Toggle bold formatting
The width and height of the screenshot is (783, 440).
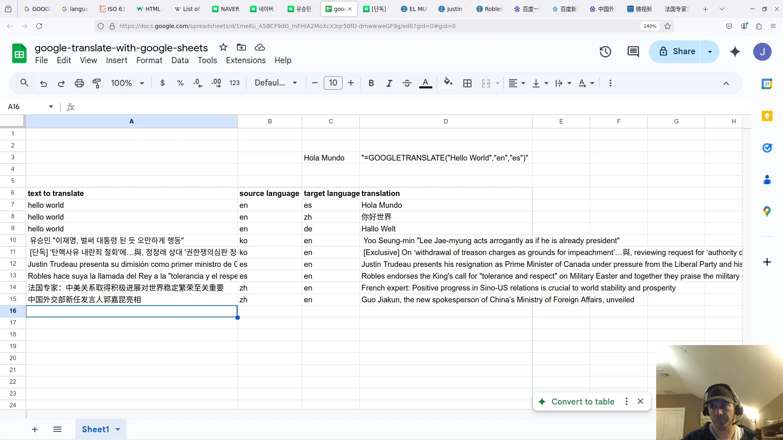click(371, 83)
